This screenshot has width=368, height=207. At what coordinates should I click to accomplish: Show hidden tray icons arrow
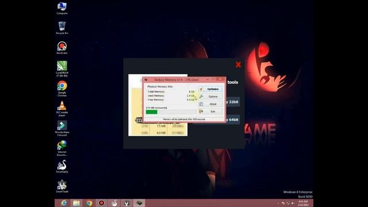click(x=278, y=203)
